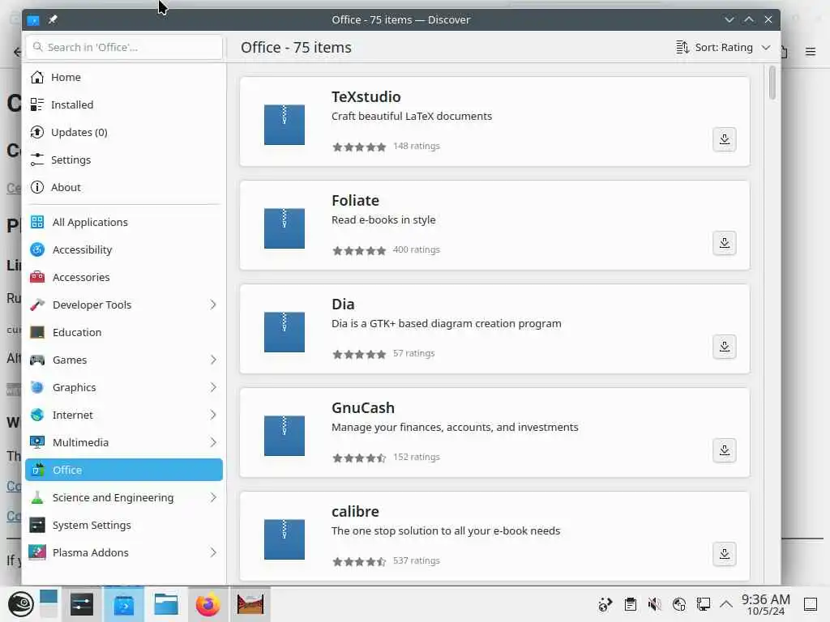Expand Developer Tools subcategories chevron

213,305
